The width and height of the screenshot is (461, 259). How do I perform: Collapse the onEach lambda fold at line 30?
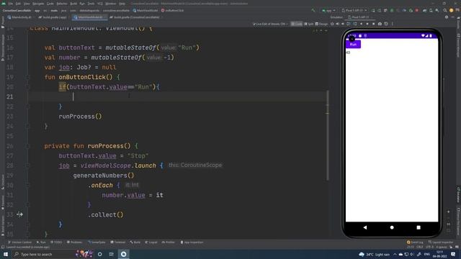(x=27, y=186)
